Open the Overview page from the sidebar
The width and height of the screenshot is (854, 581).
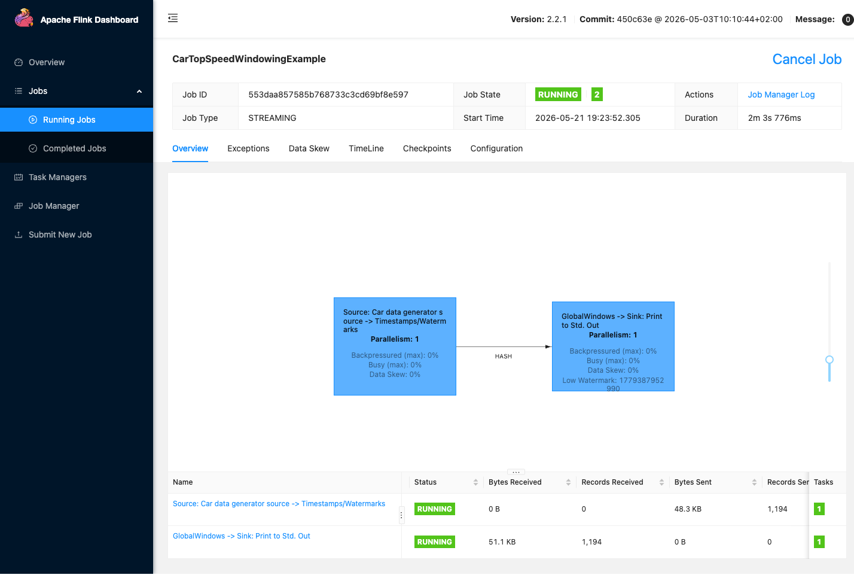tap(77, 62)
